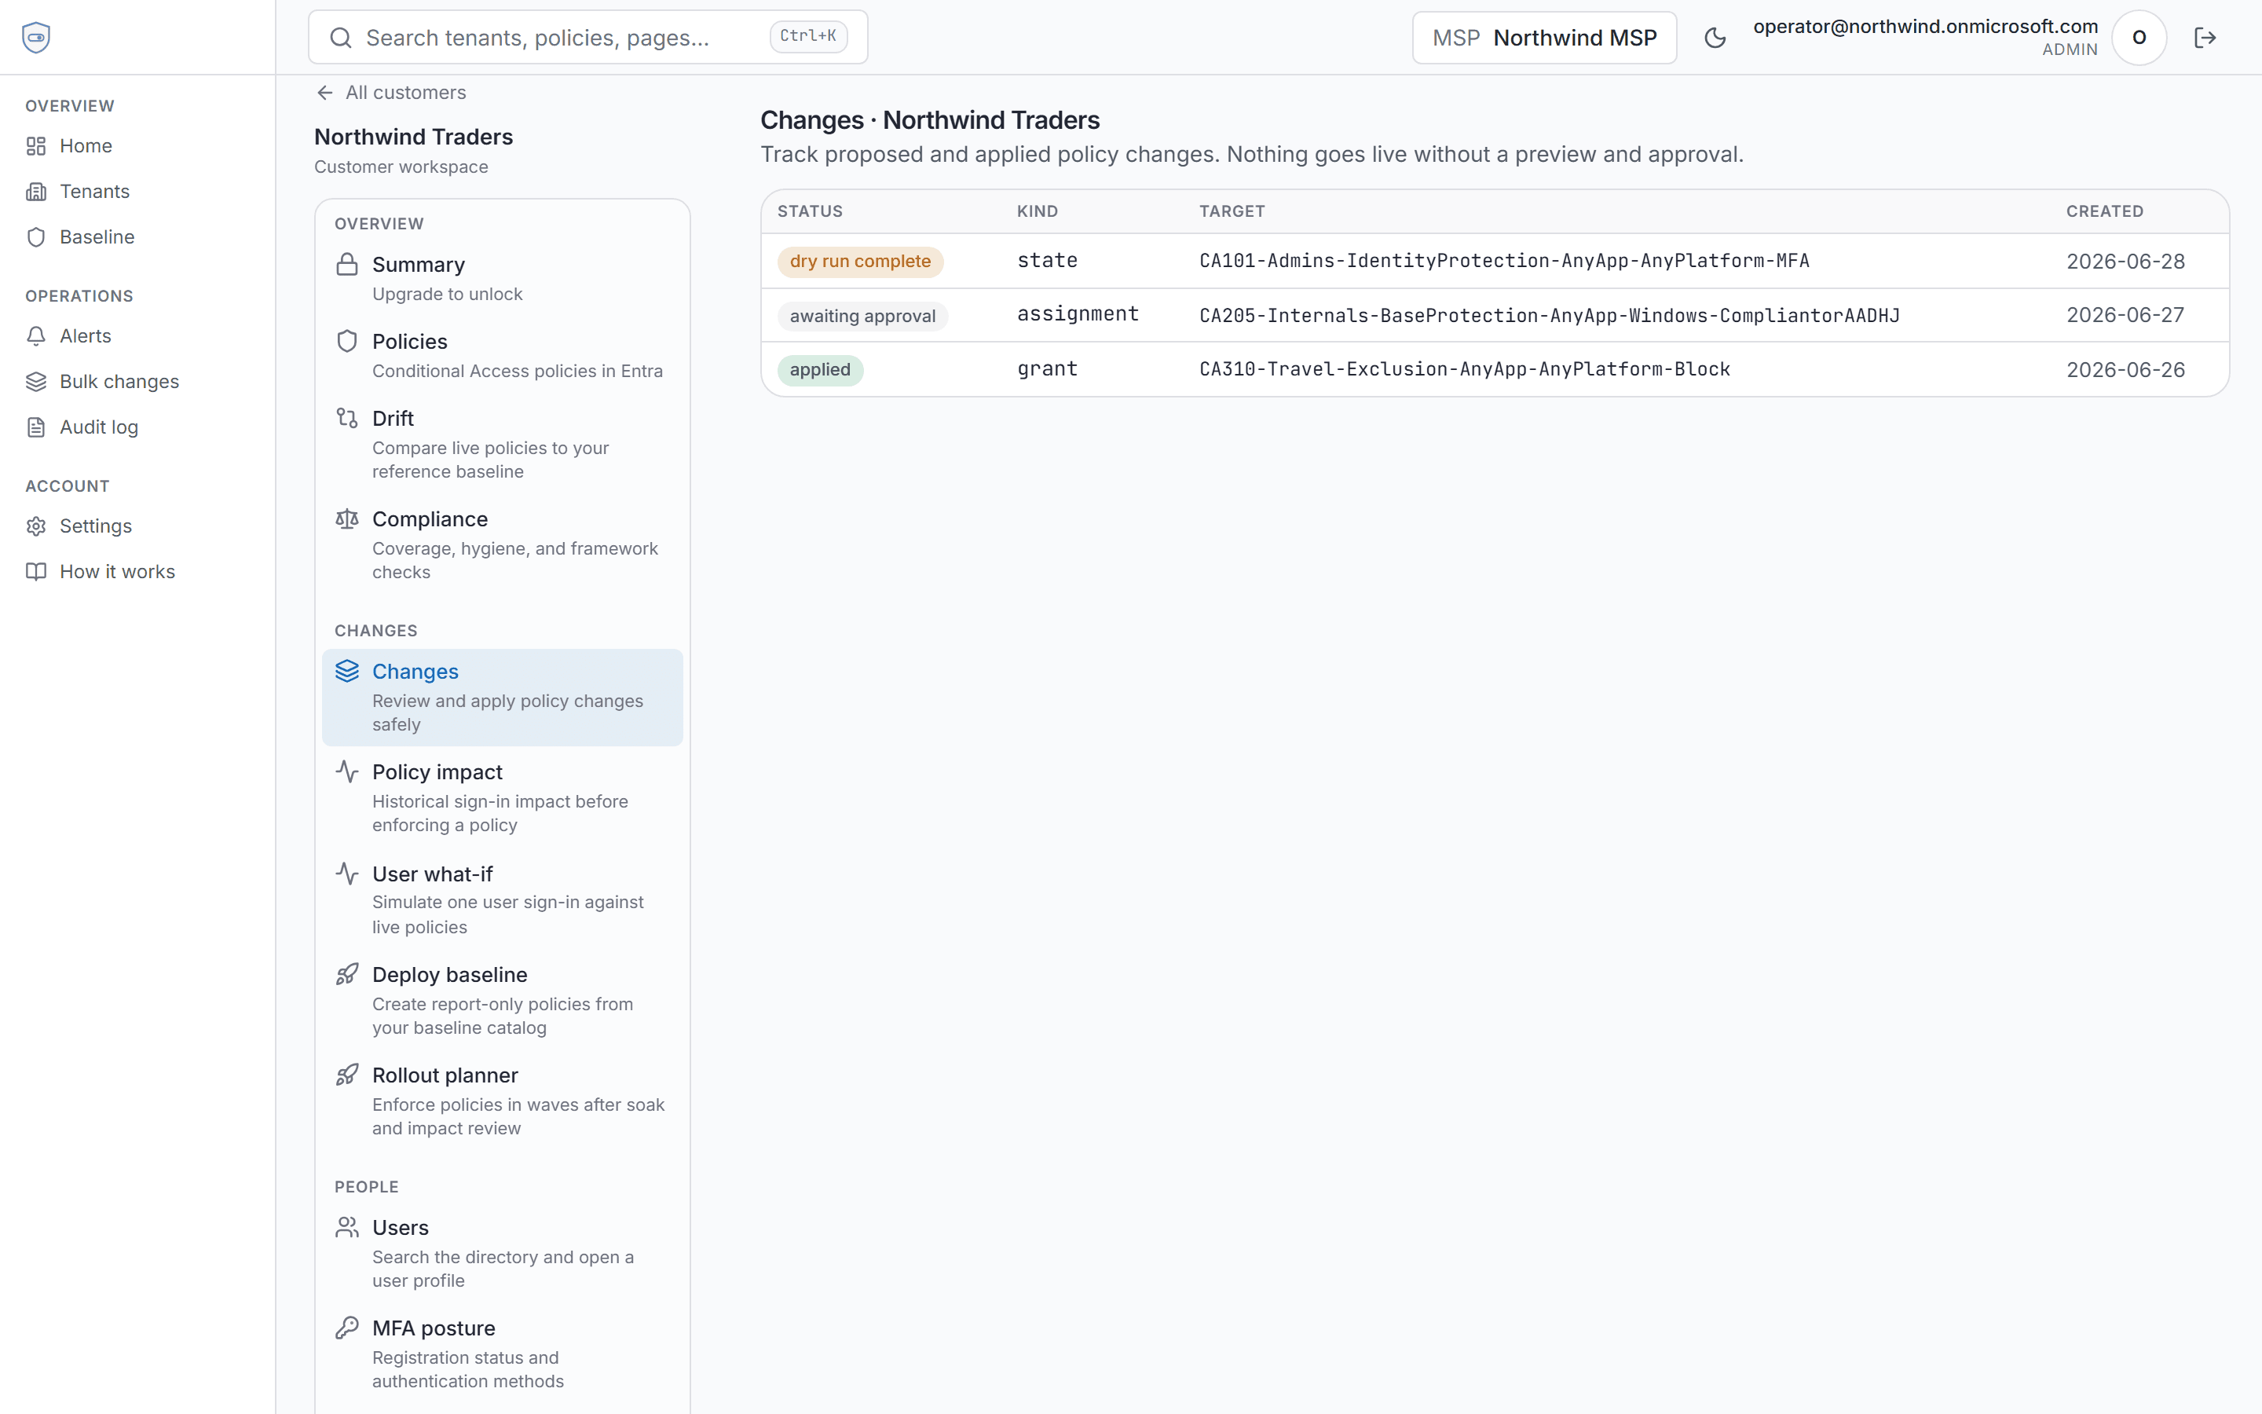Open How it works in sidebar
Screen dimensions: 2262x1414
[137, 571]
